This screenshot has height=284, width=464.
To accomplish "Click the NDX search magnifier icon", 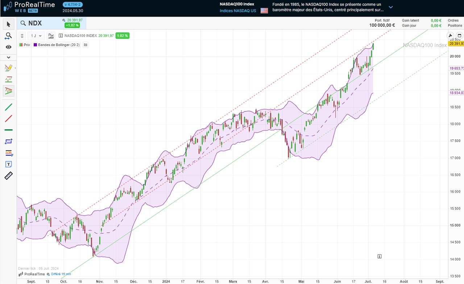I will coord(23,23).
